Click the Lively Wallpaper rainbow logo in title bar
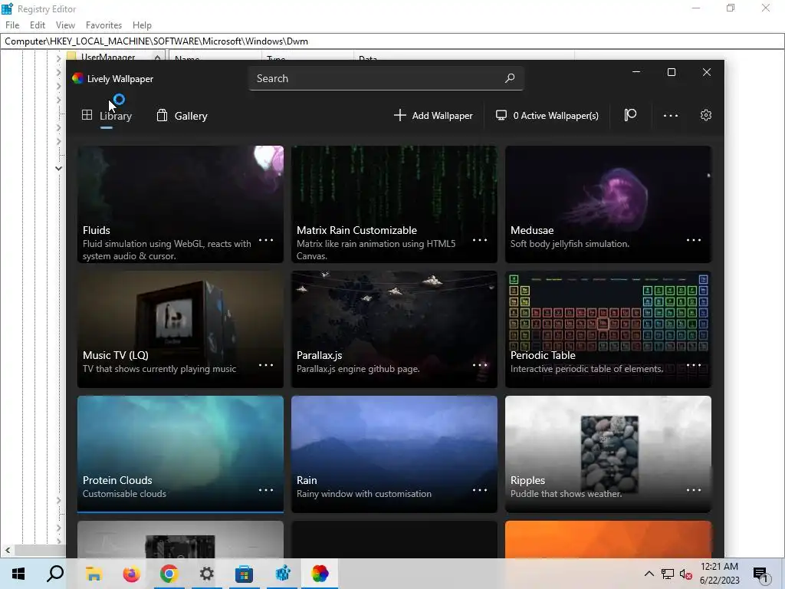The image size is (785, 589). tap(77, 78)
